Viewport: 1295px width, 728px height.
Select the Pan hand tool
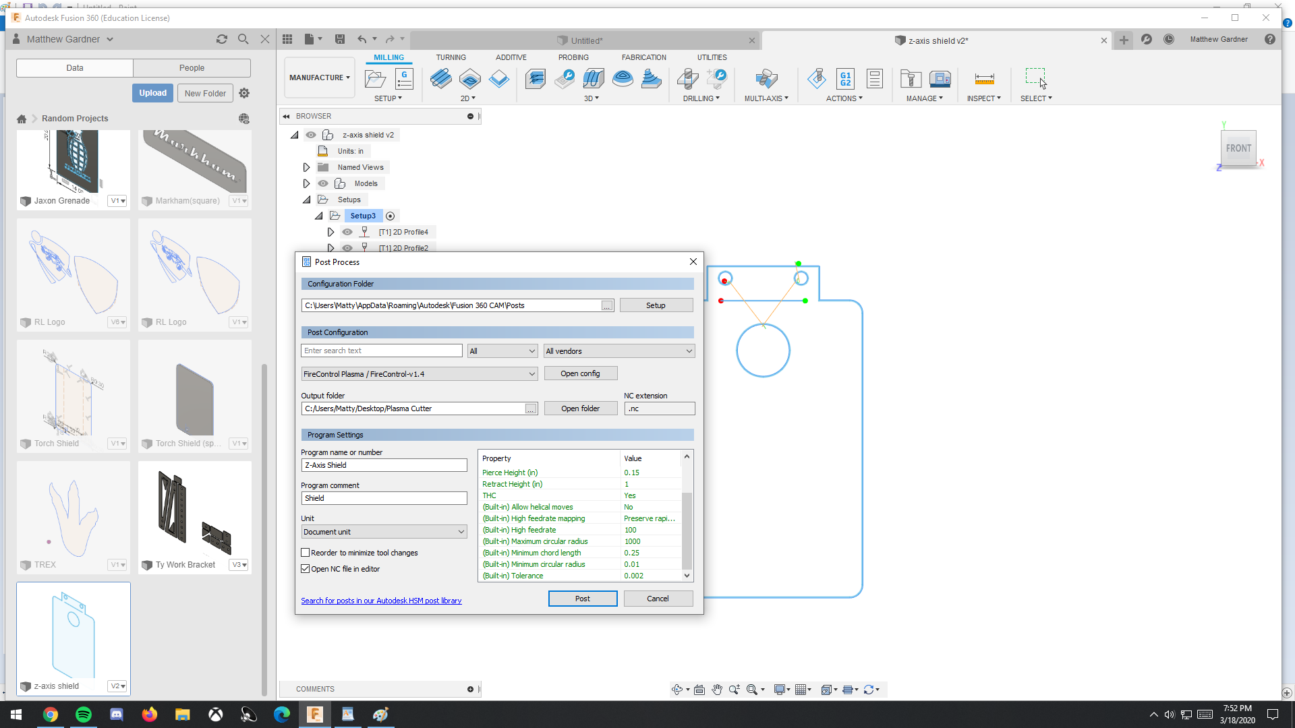[717, 689]
